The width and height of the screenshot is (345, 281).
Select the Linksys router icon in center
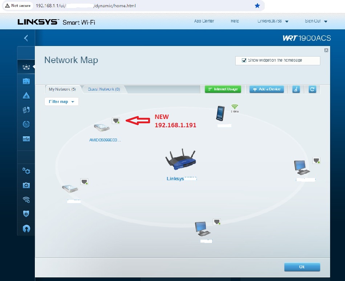pos(180,160)
